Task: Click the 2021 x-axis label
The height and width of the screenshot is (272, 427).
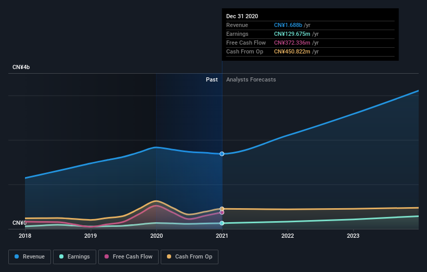Action: [222, 236]
